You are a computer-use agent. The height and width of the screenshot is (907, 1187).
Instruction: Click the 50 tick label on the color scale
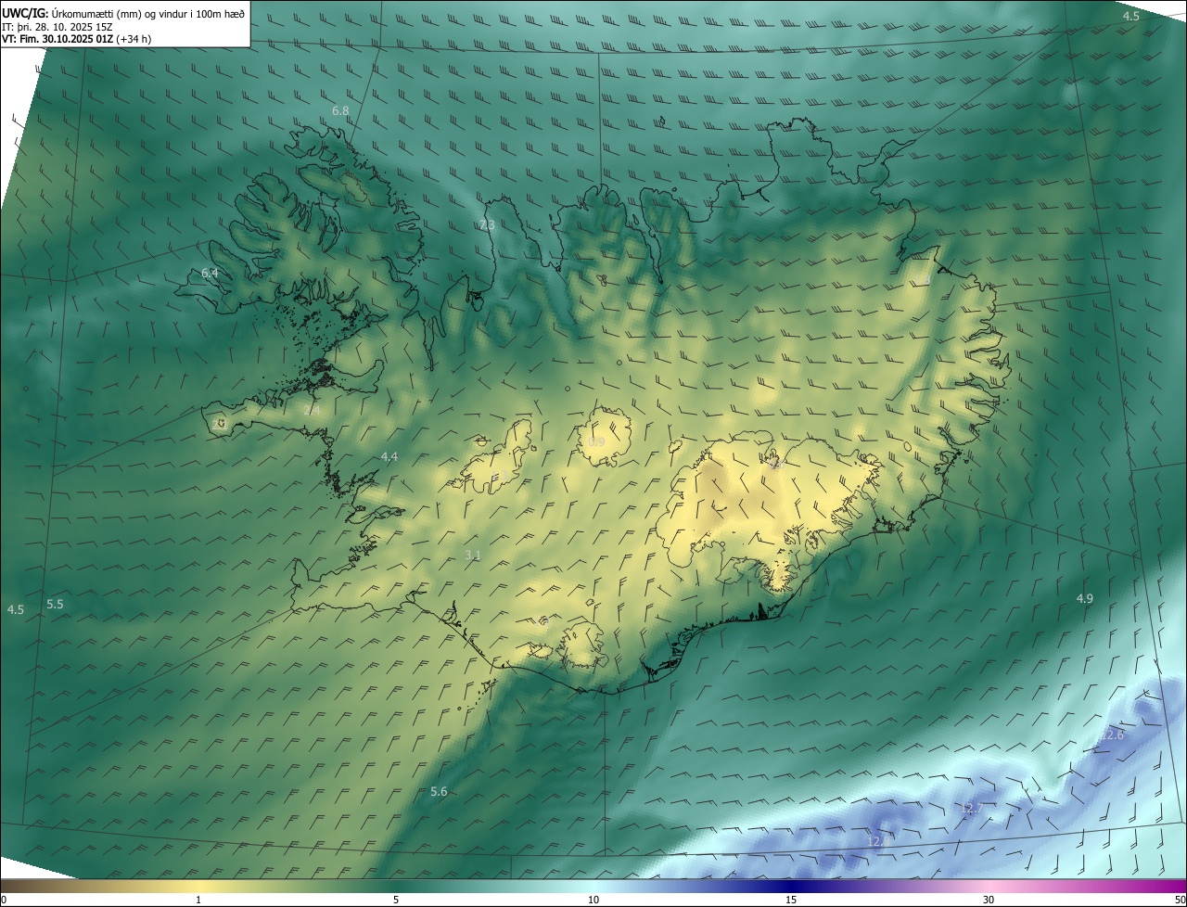[x=1179, y=900]
